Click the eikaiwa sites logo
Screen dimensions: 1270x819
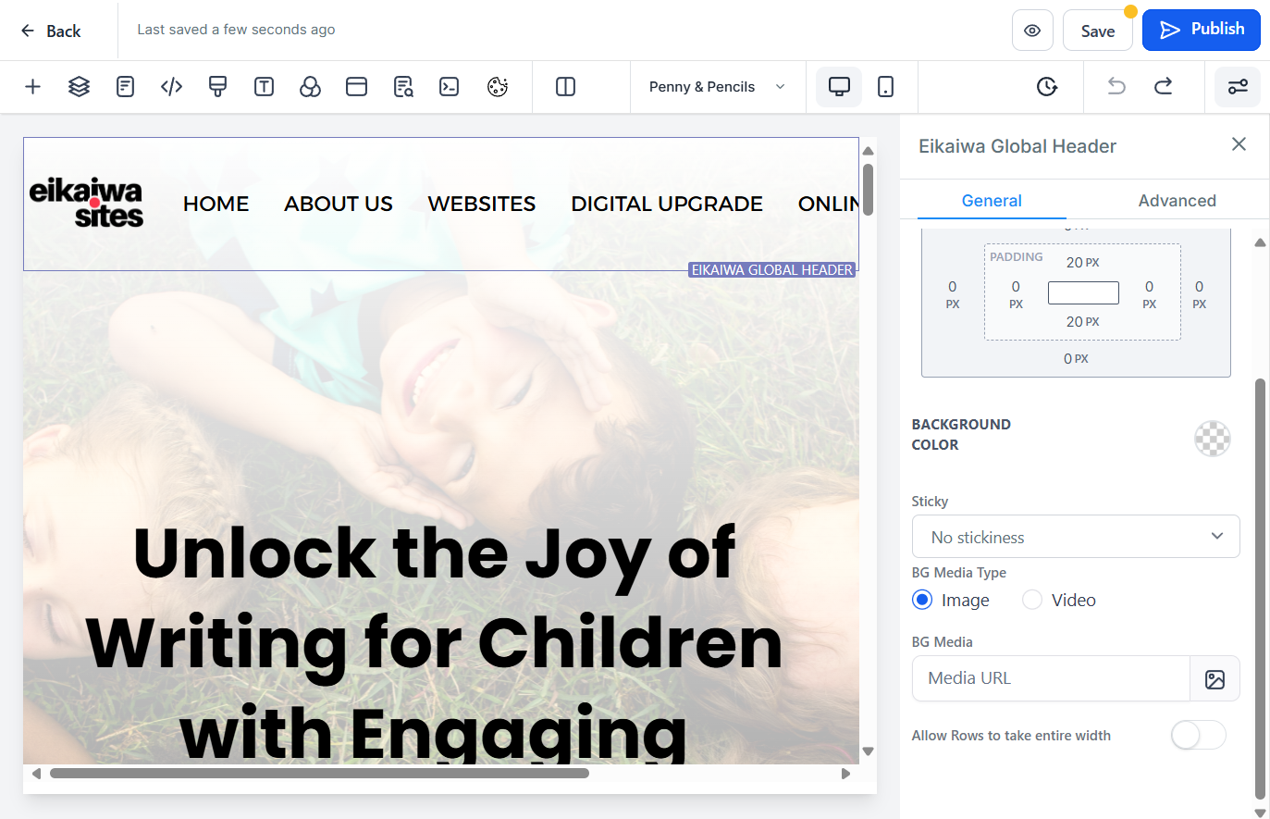pyautogui.click(x=86, y=203)
